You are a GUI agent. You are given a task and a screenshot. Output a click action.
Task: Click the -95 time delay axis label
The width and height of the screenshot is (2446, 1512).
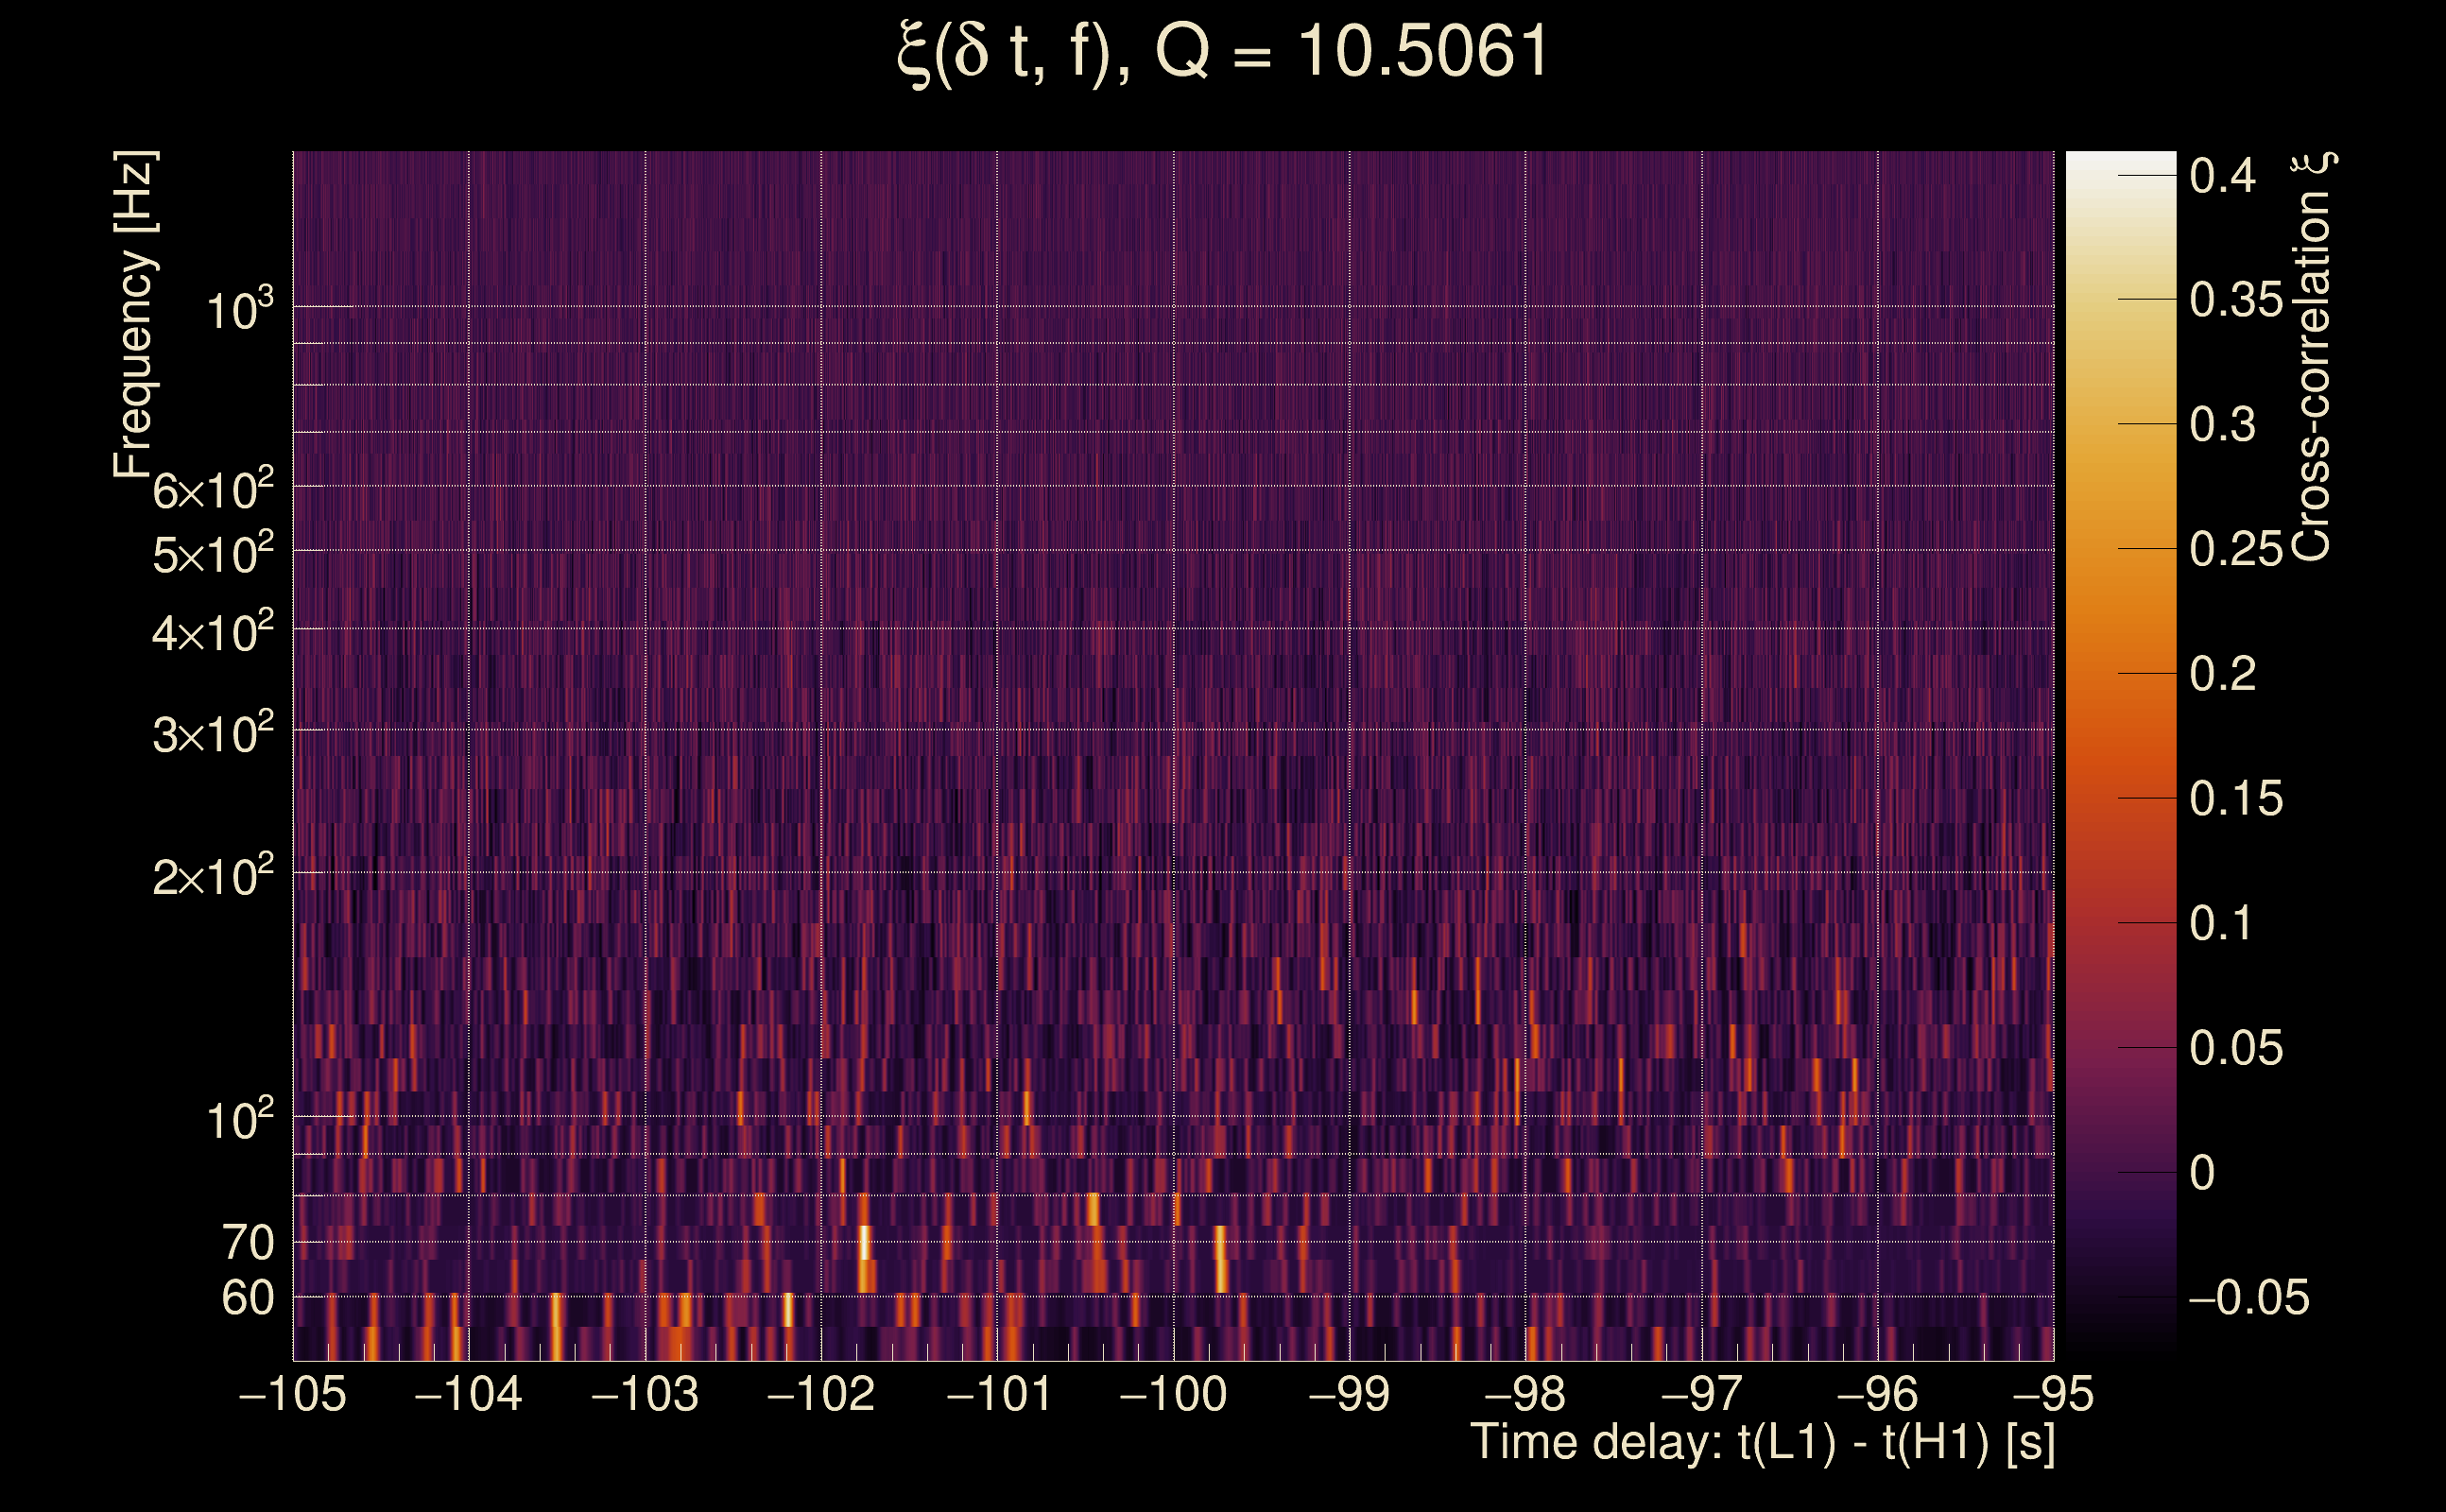click(x=2052, y=1394)
